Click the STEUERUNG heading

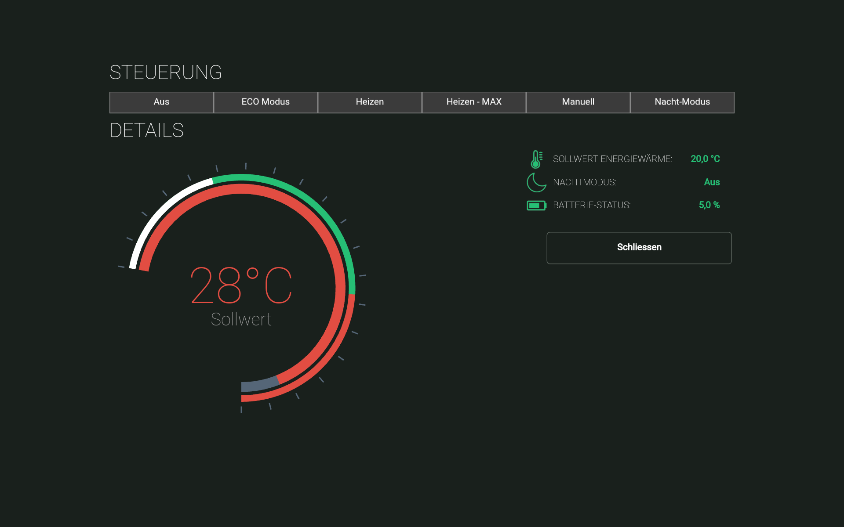(166, 72)
